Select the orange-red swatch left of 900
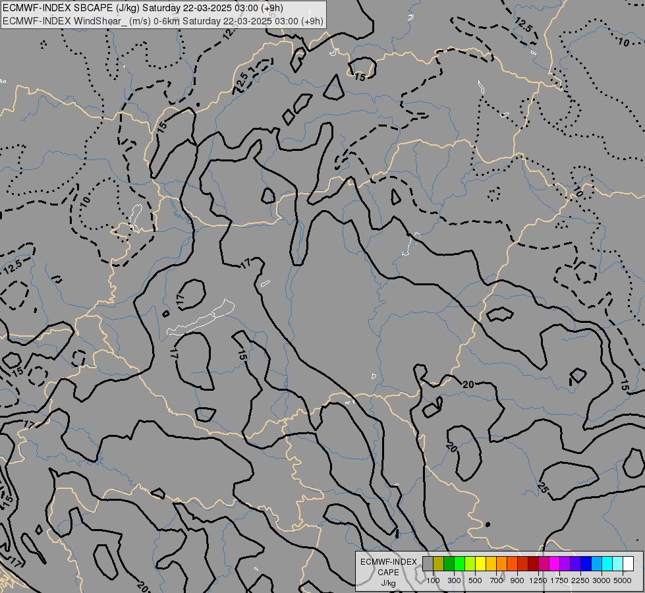The height and width of the screenshot is (593, 645). [512, 563]
